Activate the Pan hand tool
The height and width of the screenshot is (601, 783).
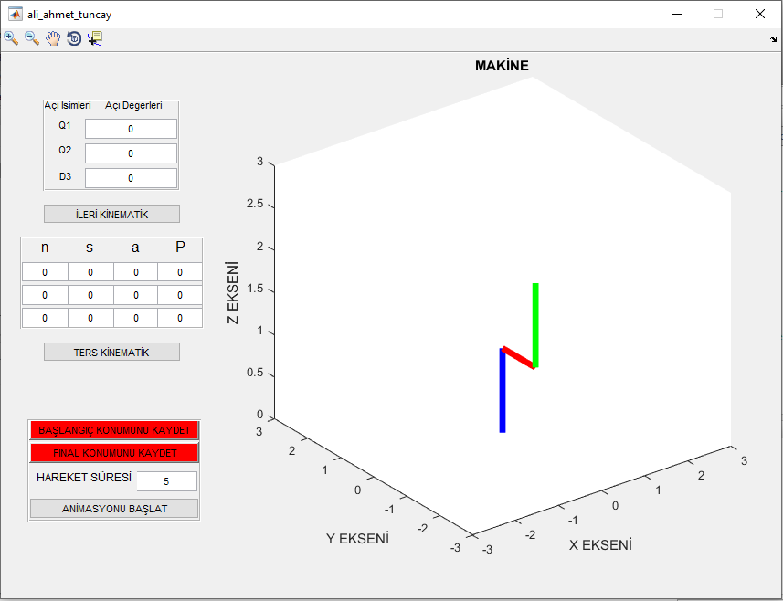point(52,38)
